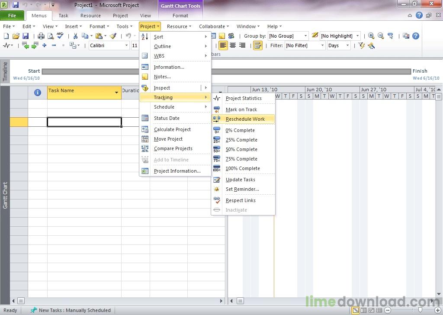
Task: Click the Assign Resources people icon
Action: 231,36
